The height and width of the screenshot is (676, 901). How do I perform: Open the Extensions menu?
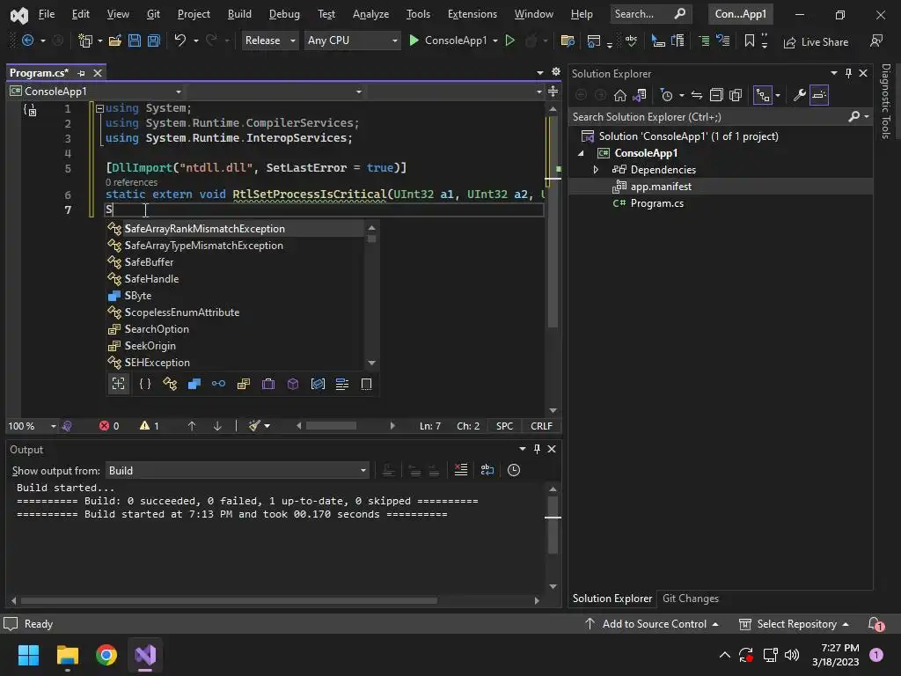pyautogui.click(x=472, y=14)
